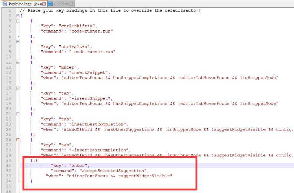Click line number 31 in the margin

(9, 166)
